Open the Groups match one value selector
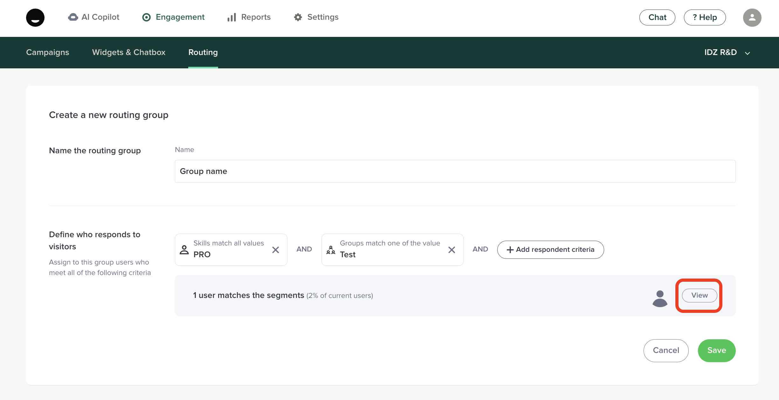779x400 pixels. point(385,250)
